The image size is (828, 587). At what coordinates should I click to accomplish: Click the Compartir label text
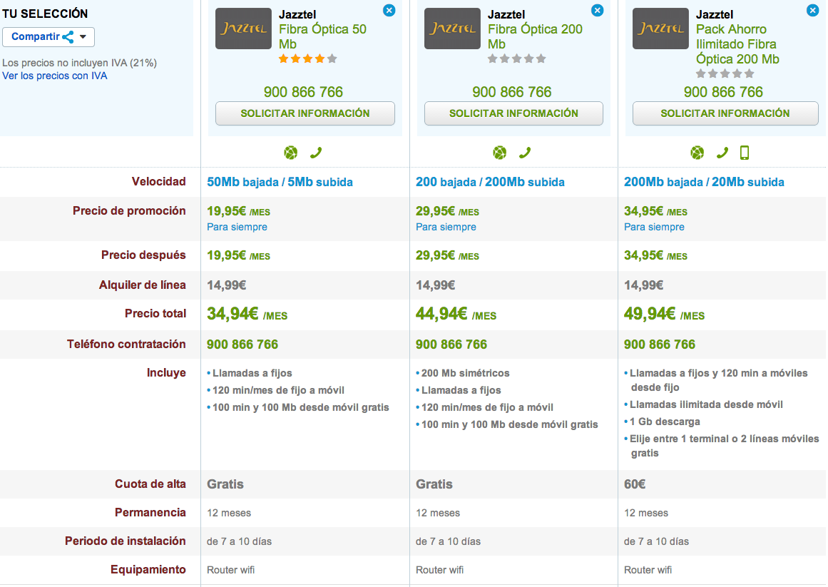[x=36, y=36]
